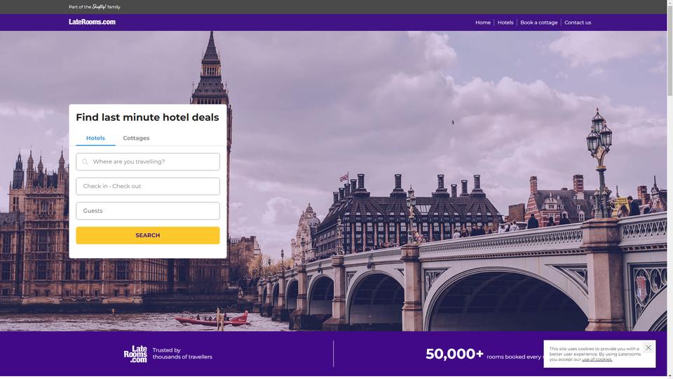Close the cookie notice with X
Image resolution: width=673 pixels, height=379 pixels.
coord(648,347)
